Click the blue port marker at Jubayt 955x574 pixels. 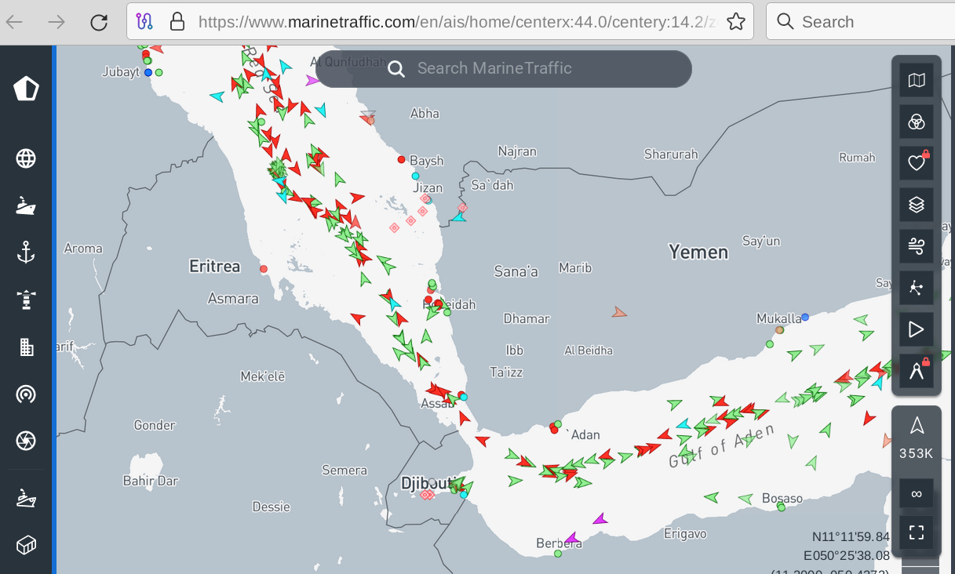(148, 72)
